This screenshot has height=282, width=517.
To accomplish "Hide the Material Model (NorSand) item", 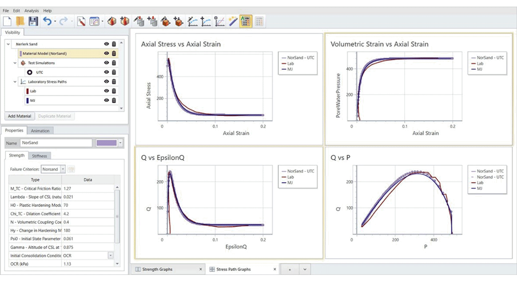I will (107, 53).
